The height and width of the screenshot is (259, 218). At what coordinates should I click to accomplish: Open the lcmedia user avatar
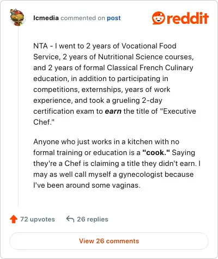tap(17, 17)
